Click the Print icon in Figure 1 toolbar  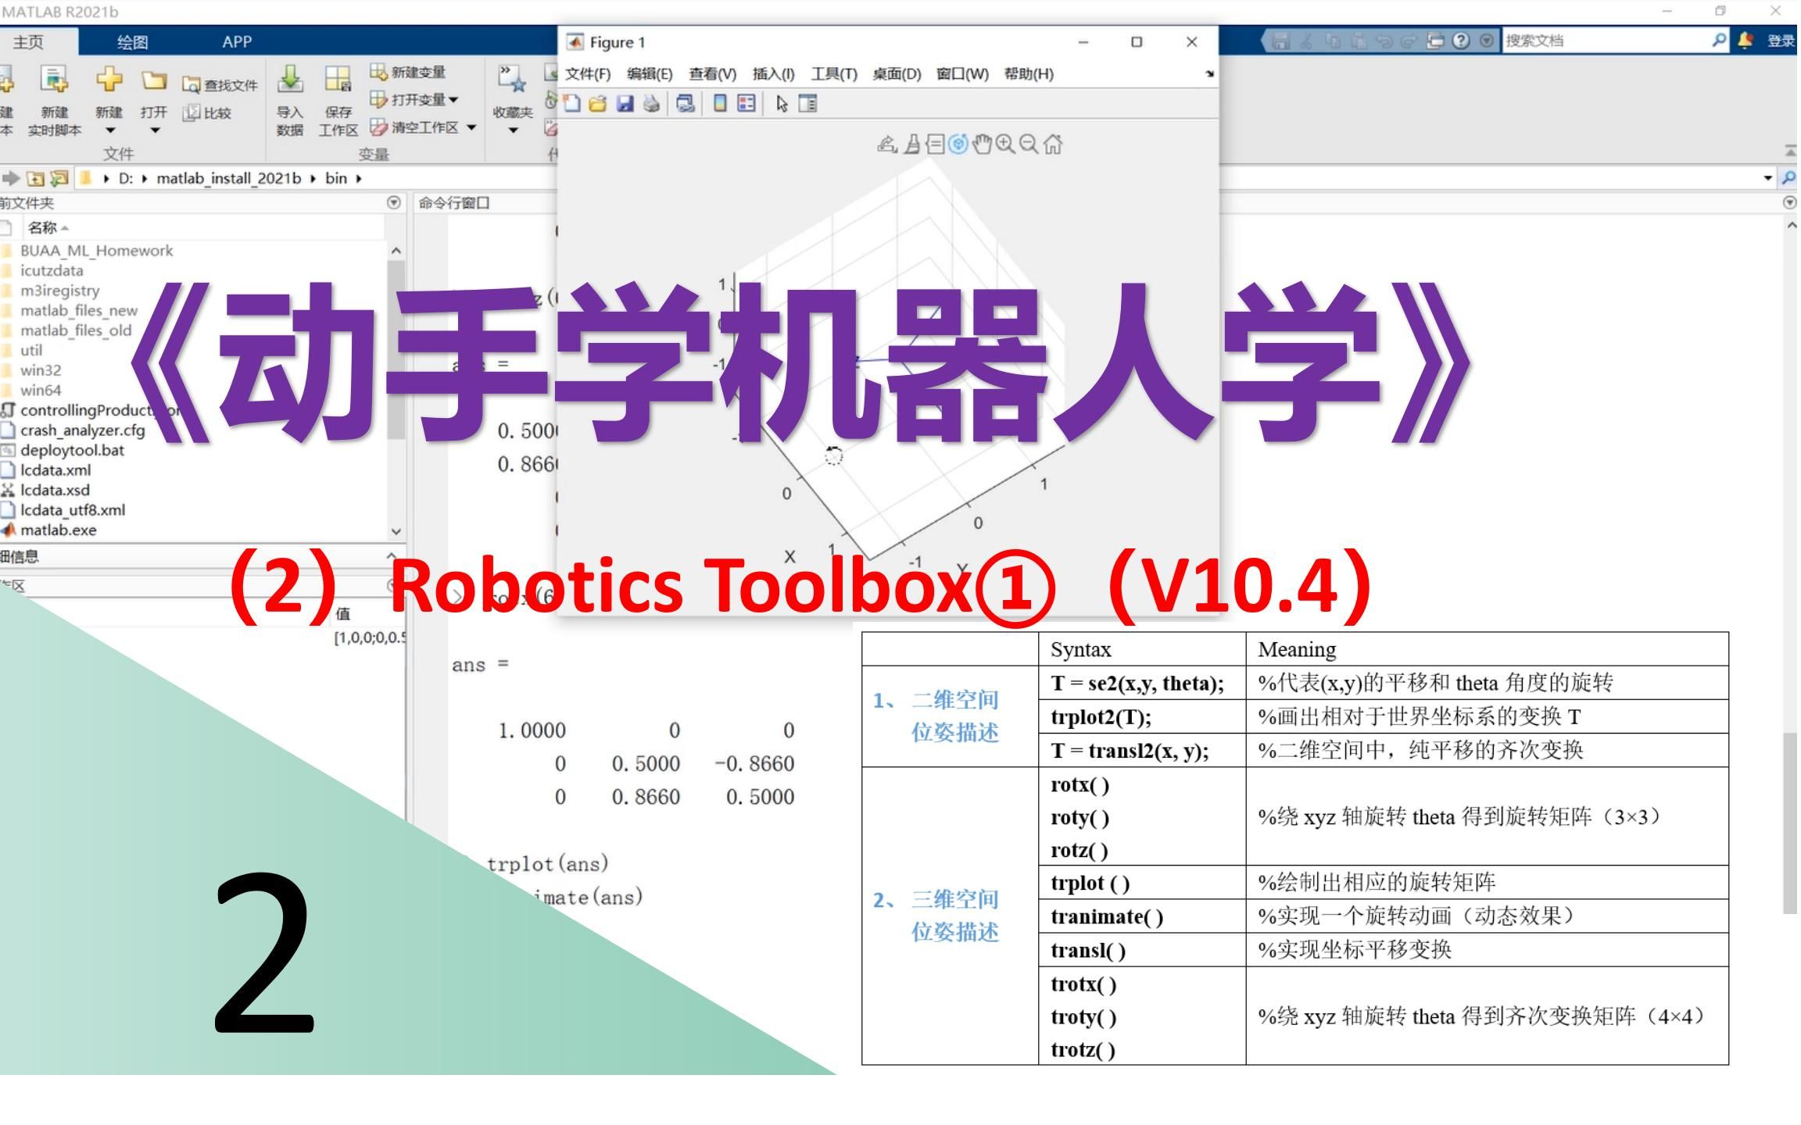pos(651,104)
